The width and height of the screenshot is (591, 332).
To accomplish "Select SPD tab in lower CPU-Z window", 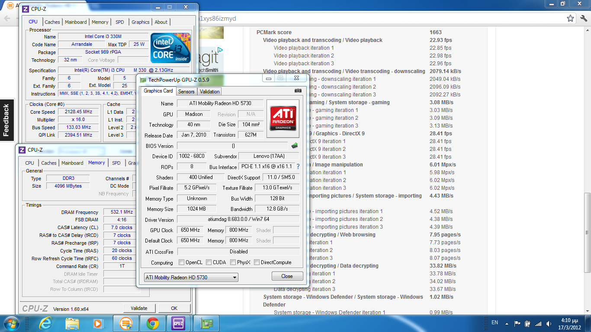I will (x=116, y=163).
